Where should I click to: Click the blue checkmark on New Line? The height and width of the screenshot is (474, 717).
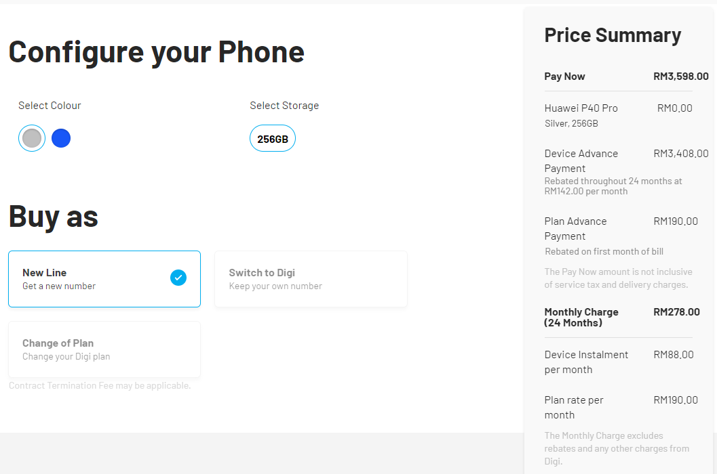point(178,278)
